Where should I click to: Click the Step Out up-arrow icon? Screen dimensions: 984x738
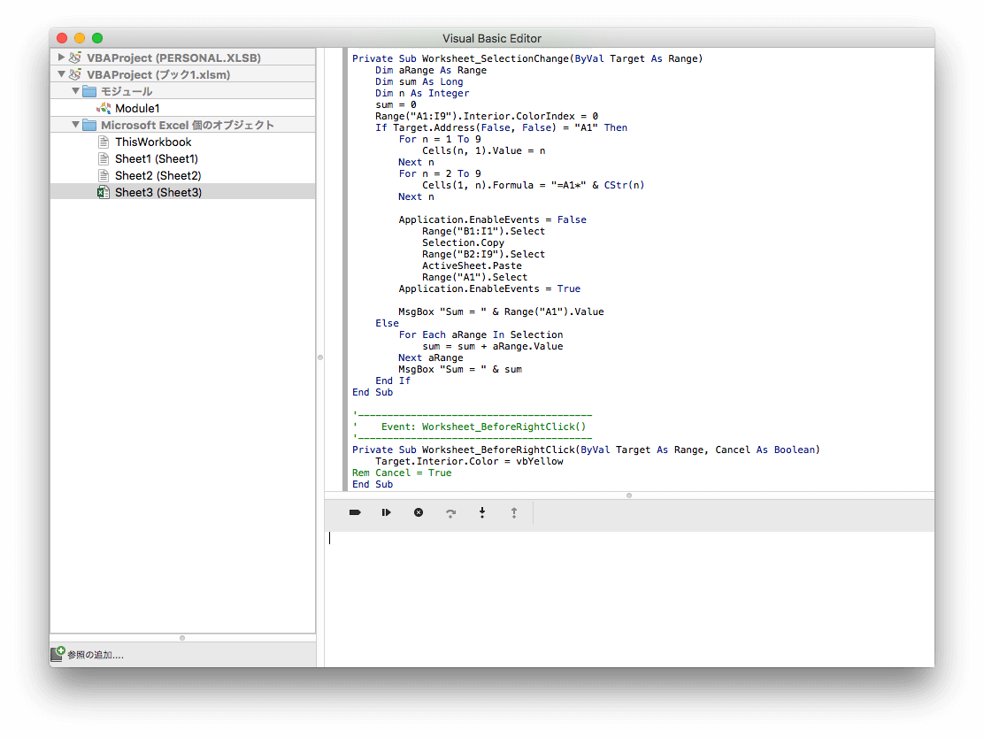513,512
